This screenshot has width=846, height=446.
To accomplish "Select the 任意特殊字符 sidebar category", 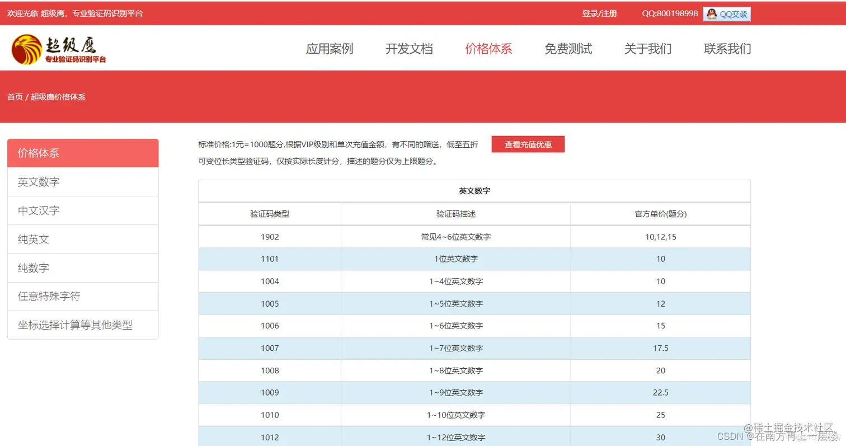I will tap(83, 296).
